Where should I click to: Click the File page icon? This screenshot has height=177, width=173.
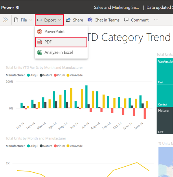tap(16, 20)
